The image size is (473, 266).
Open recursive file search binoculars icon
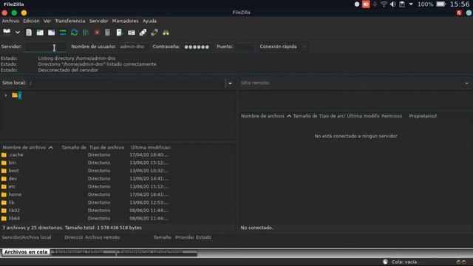coord(166,33)
